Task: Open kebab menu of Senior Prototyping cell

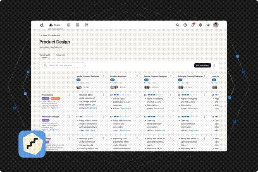Action: [171, 95]
